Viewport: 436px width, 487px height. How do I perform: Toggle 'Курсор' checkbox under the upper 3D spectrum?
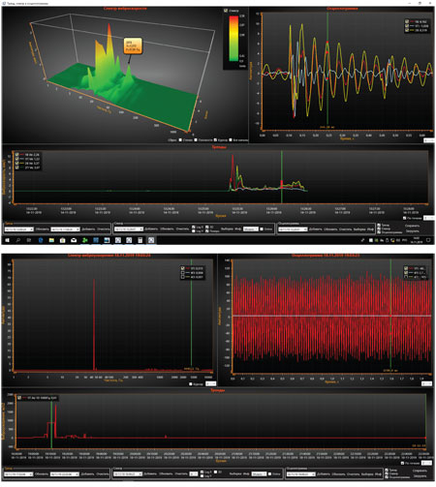(216, 139)
